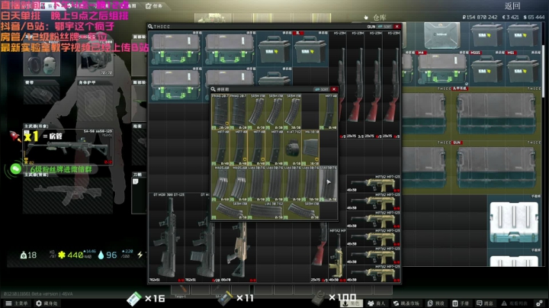549x308 pixels.
Task: Select the X-47 drum magazine
Action: click(x=292, y=147)
